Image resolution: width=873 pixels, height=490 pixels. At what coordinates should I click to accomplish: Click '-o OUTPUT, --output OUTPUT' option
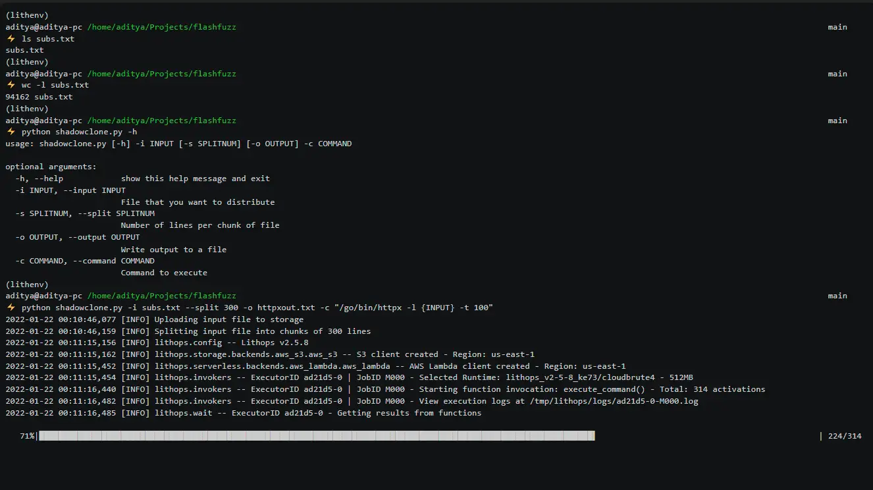[78, 237]
